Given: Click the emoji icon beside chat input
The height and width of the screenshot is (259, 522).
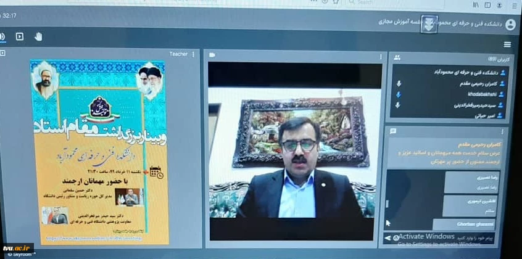Looking at the screenshot, I should click(x=396, y=237).
